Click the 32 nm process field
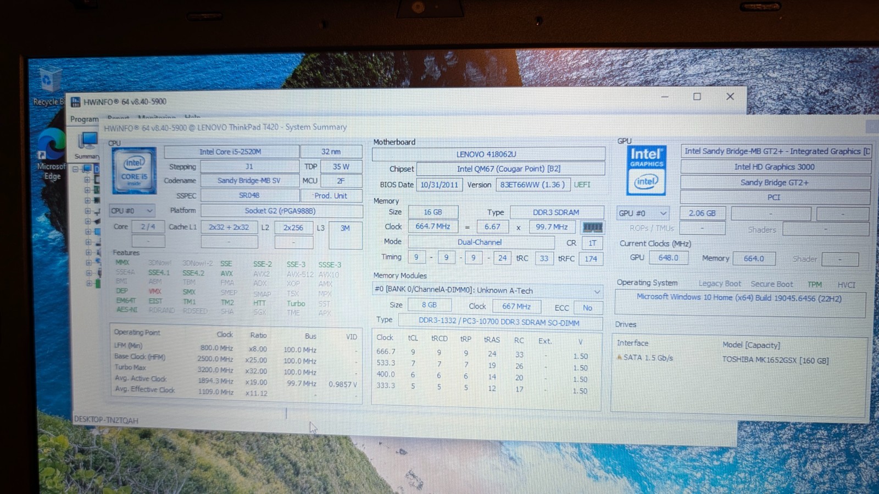 [x=331, y=151]
